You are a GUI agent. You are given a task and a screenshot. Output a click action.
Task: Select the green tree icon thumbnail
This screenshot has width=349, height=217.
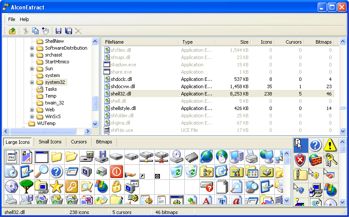point(26,186)
